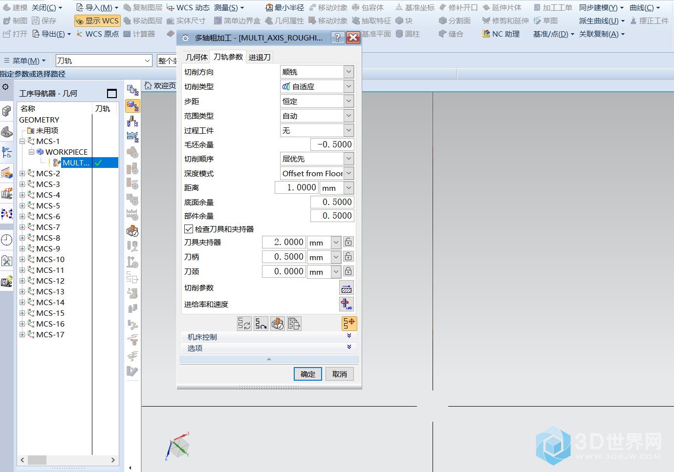This screenshot has width=674, height=472.
Task: Switch to the 刀轨参数 tab
Action: point(228,57)
